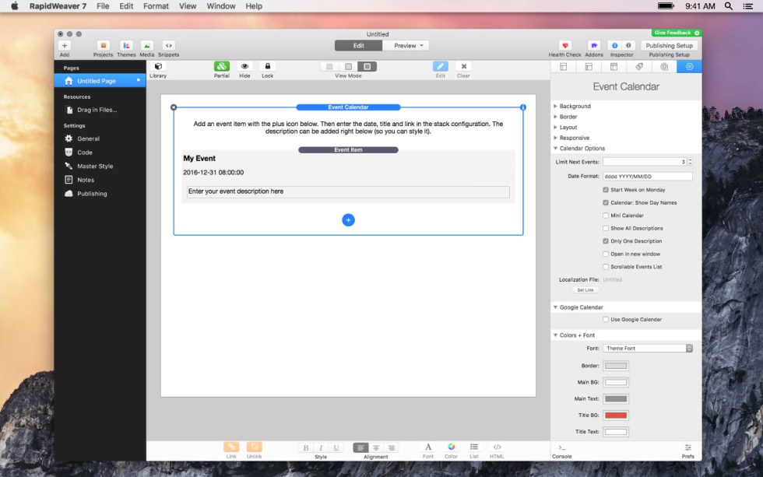Open General settings in sidebar
The image size is (763, 477).
click(x=88, y=139)
